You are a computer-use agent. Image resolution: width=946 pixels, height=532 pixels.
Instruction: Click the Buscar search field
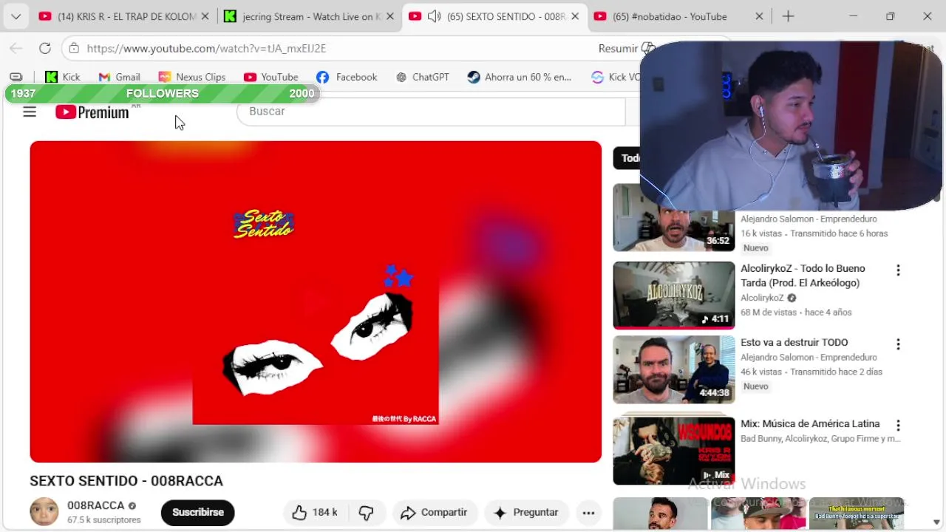(431, 112)
